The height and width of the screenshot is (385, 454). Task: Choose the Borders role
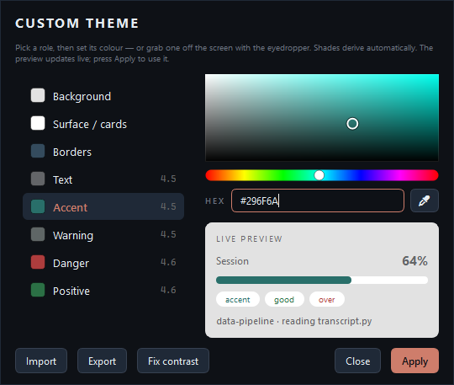pyautogui.click(x=103, y=152)
